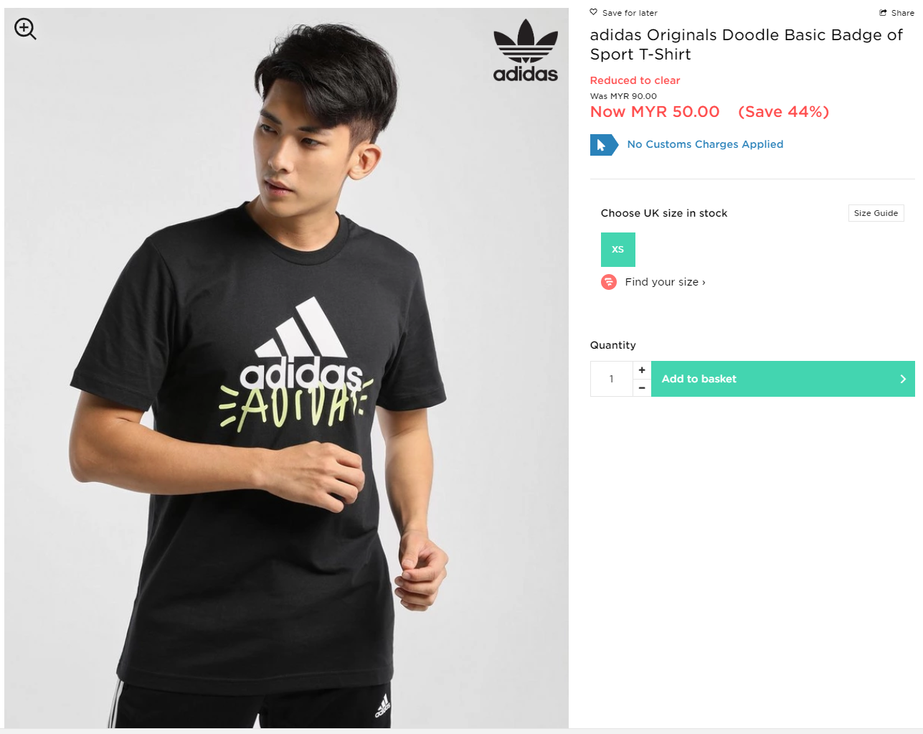Click the blue customs charges cursor icon
Image resolution: width=923 pixels, height=734 pixels.
[x=603, y=145]
